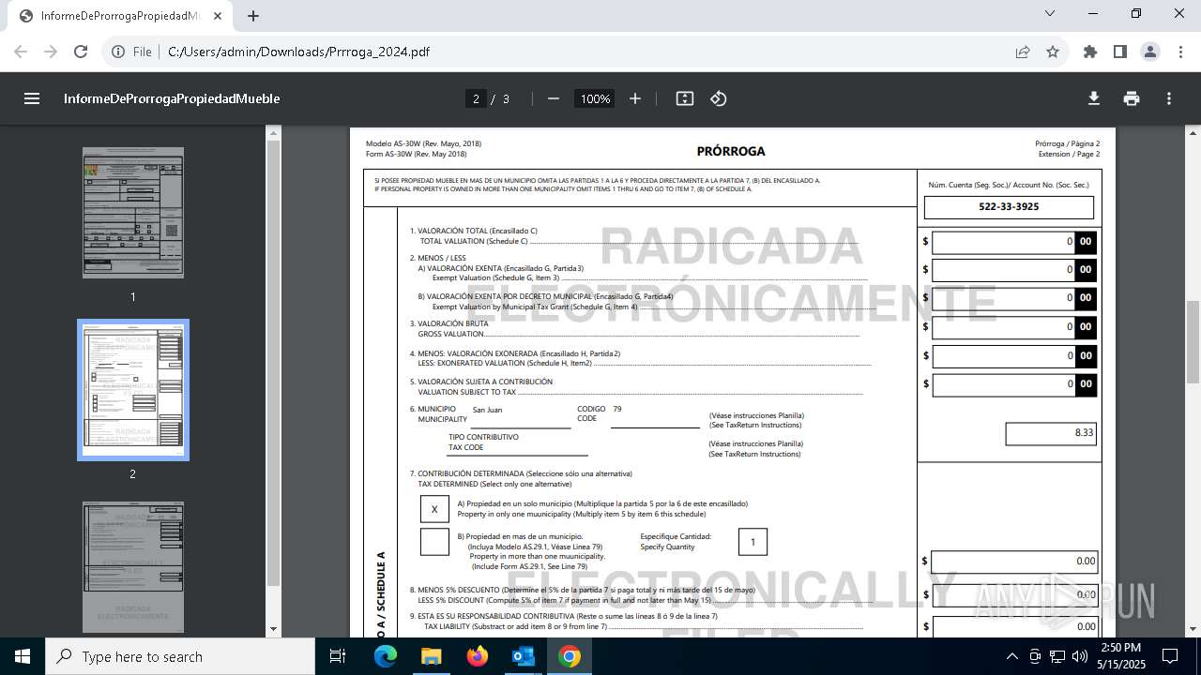The image size is (1201, 675).
Task: Open the PDF viewer more actions menu
Action: [x=1169, y=98]
